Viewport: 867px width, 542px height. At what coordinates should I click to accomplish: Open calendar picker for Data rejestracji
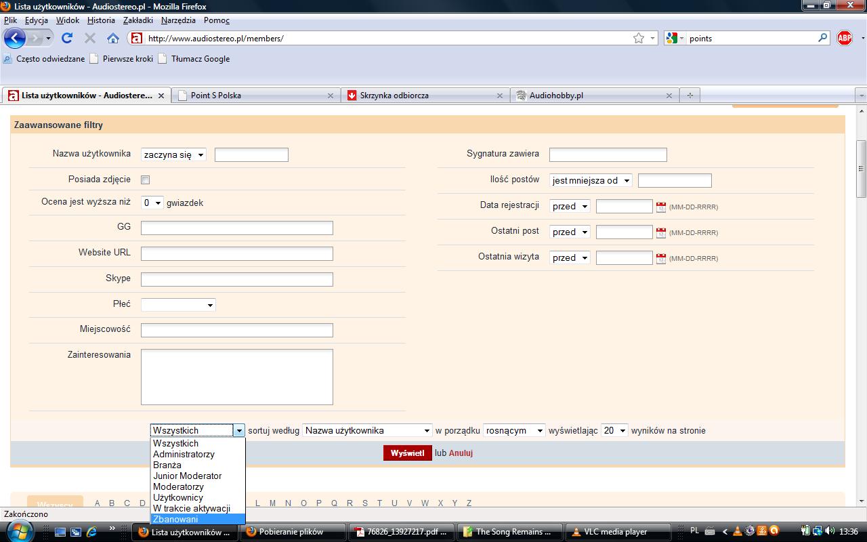[661, 207]
